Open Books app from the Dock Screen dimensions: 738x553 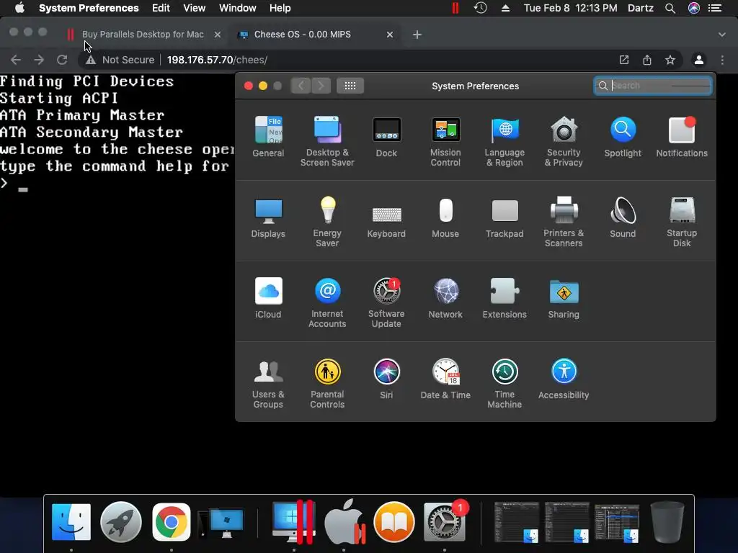pos(394,522)
